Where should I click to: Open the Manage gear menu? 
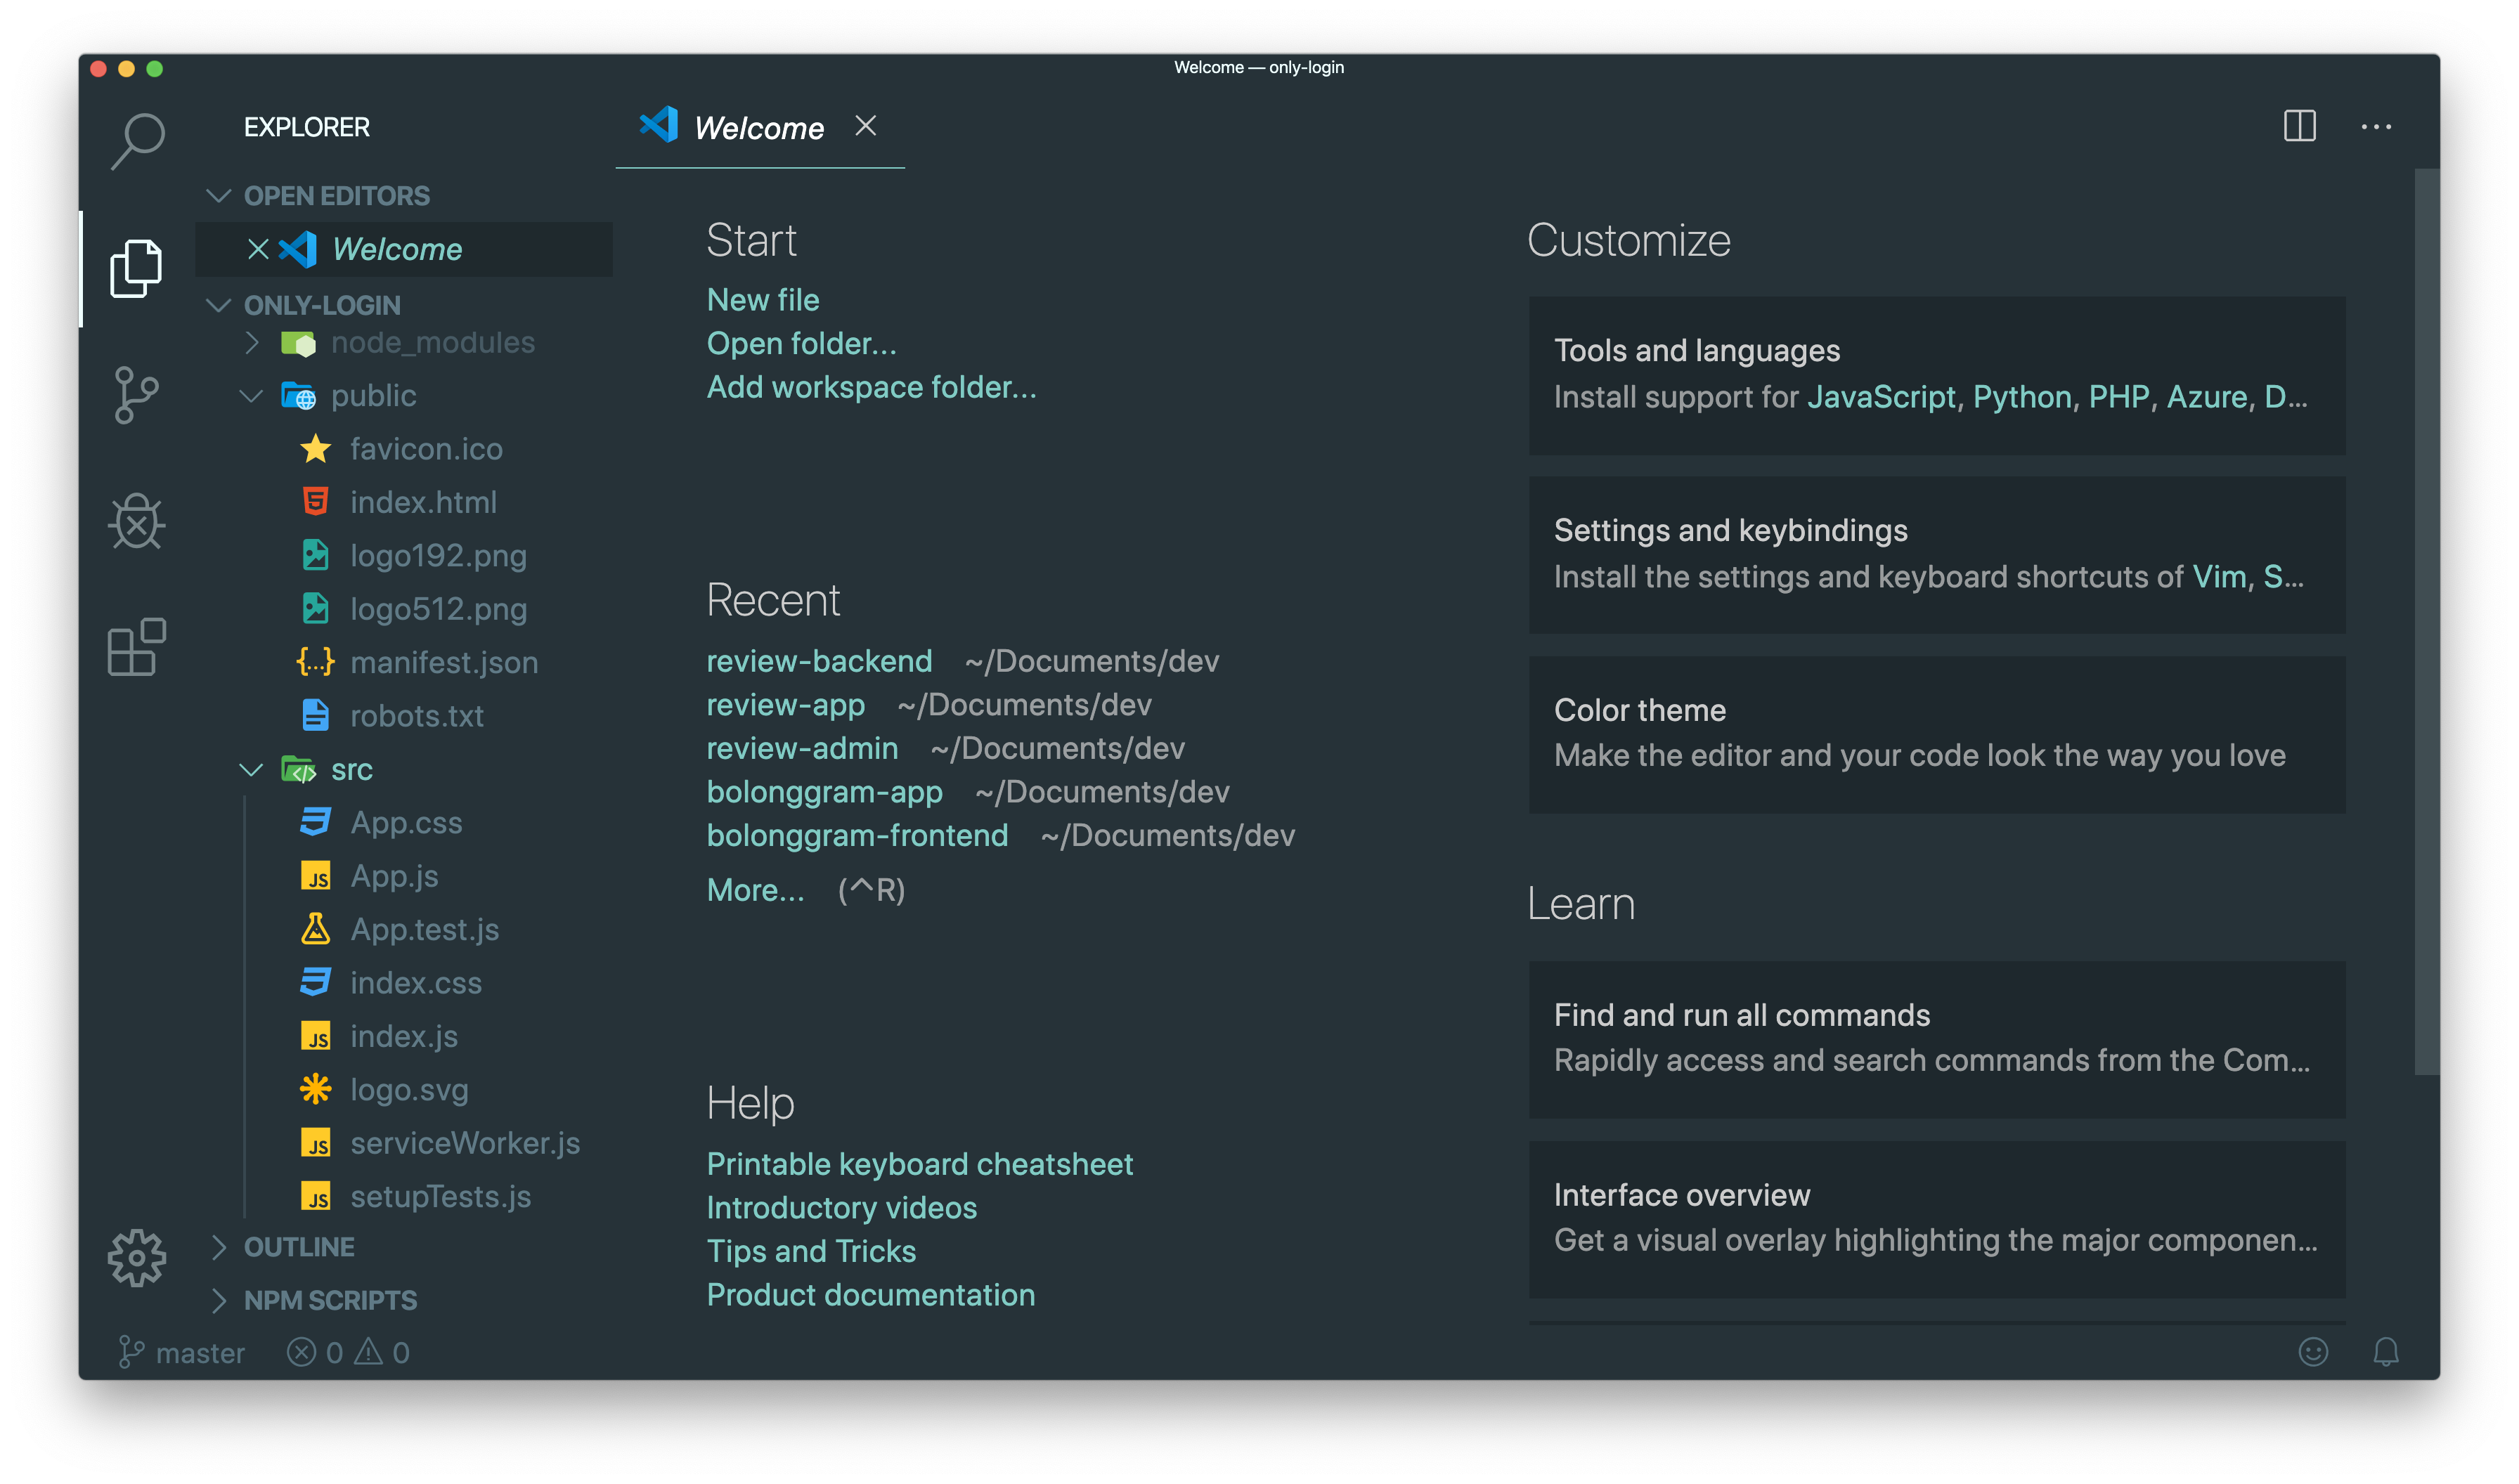[x=136, y=1257]
